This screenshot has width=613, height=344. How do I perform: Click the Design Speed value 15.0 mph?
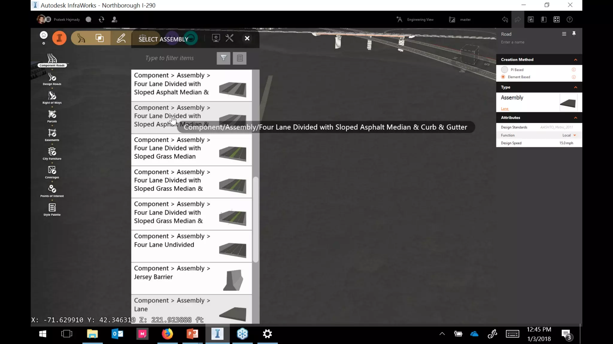(566, 143)
